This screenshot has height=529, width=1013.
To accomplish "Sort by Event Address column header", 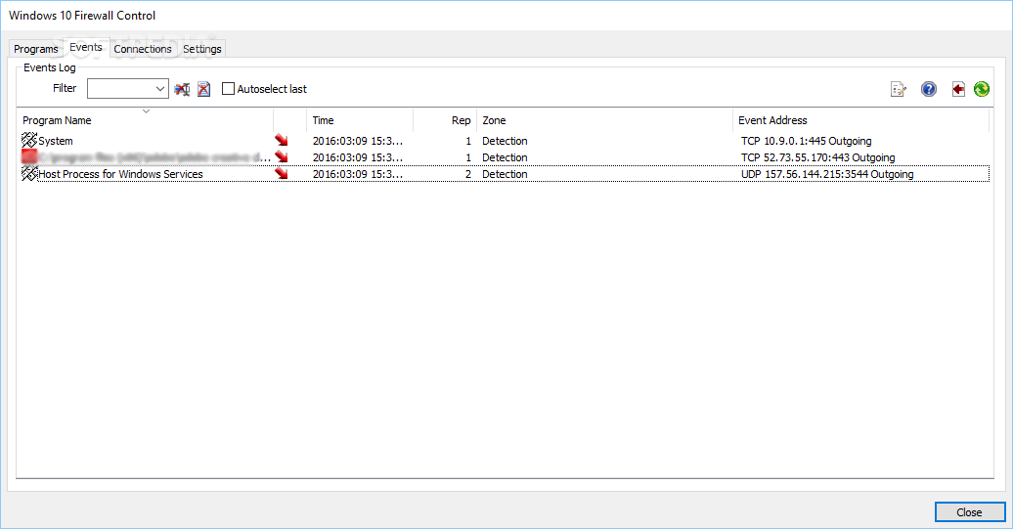I will point(861,120).
